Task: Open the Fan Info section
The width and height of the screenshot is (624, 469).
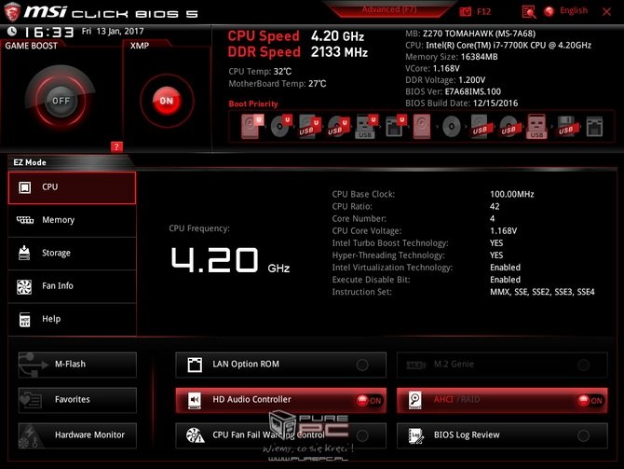Action: 72,286
